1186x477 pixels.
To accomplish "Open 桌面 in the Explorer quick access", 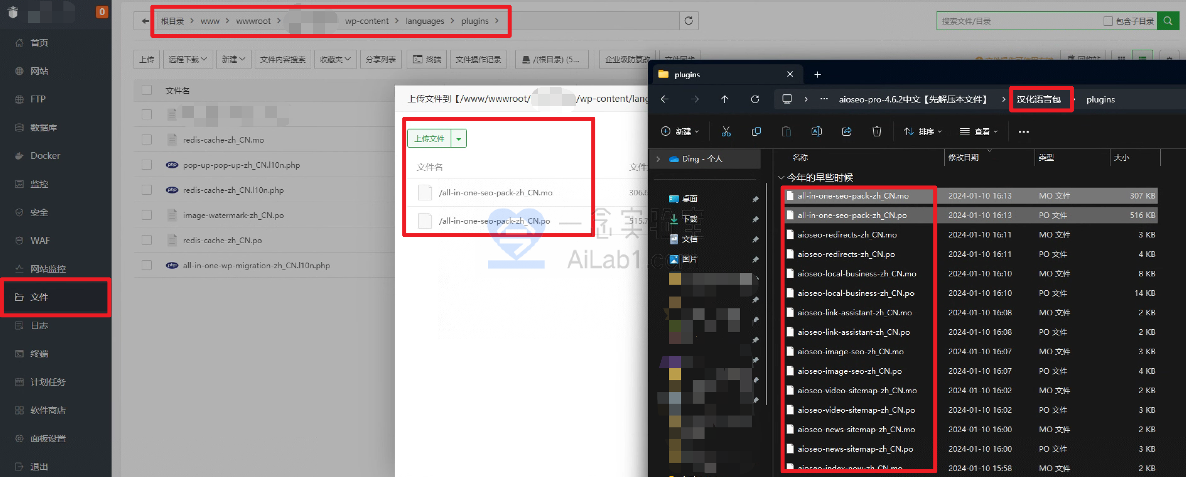I will click(689, 199).
